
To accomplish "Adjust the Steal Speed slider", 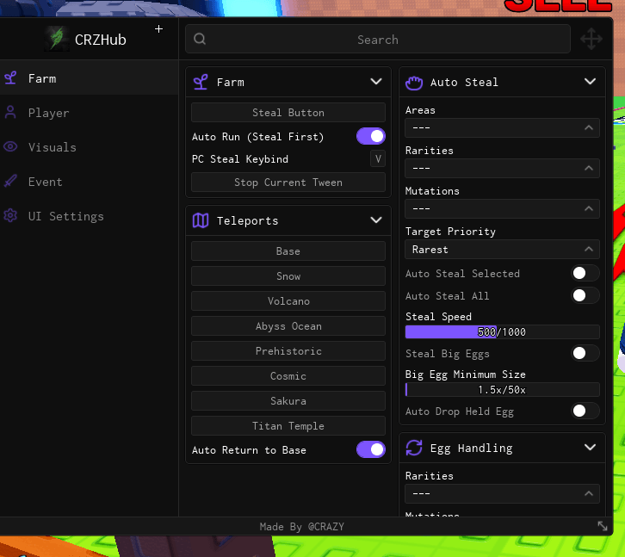I will 502,331.
